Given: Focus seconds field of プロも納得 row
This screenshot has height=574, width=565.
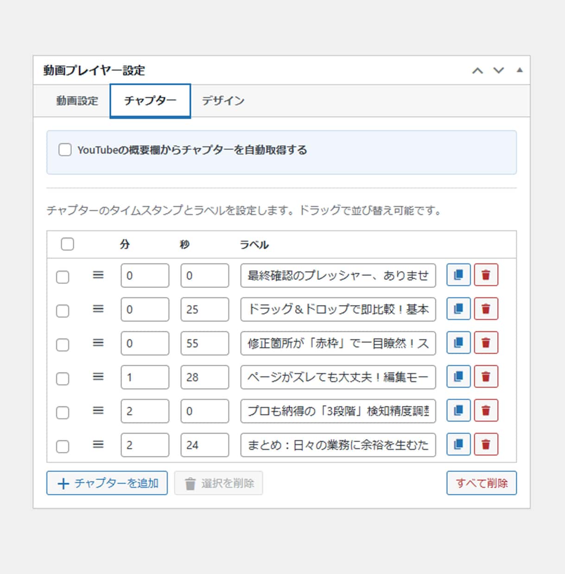Looking at the screenshot, I should coord(205,411).
